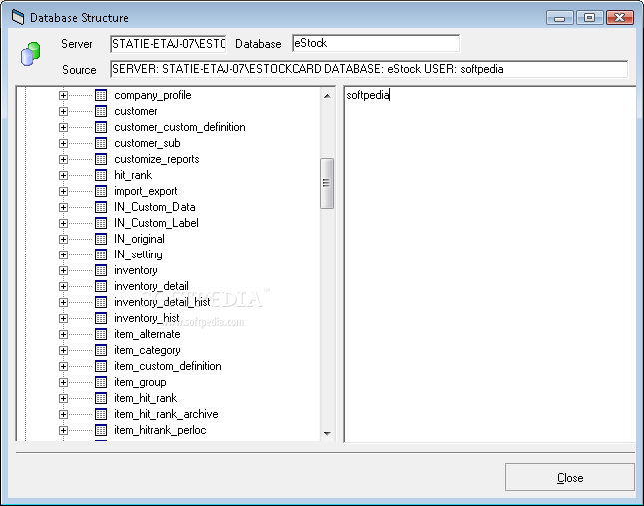644x506 pixels.
Task: Click the IN_original table icon
Action: click(x=101, y=239)
